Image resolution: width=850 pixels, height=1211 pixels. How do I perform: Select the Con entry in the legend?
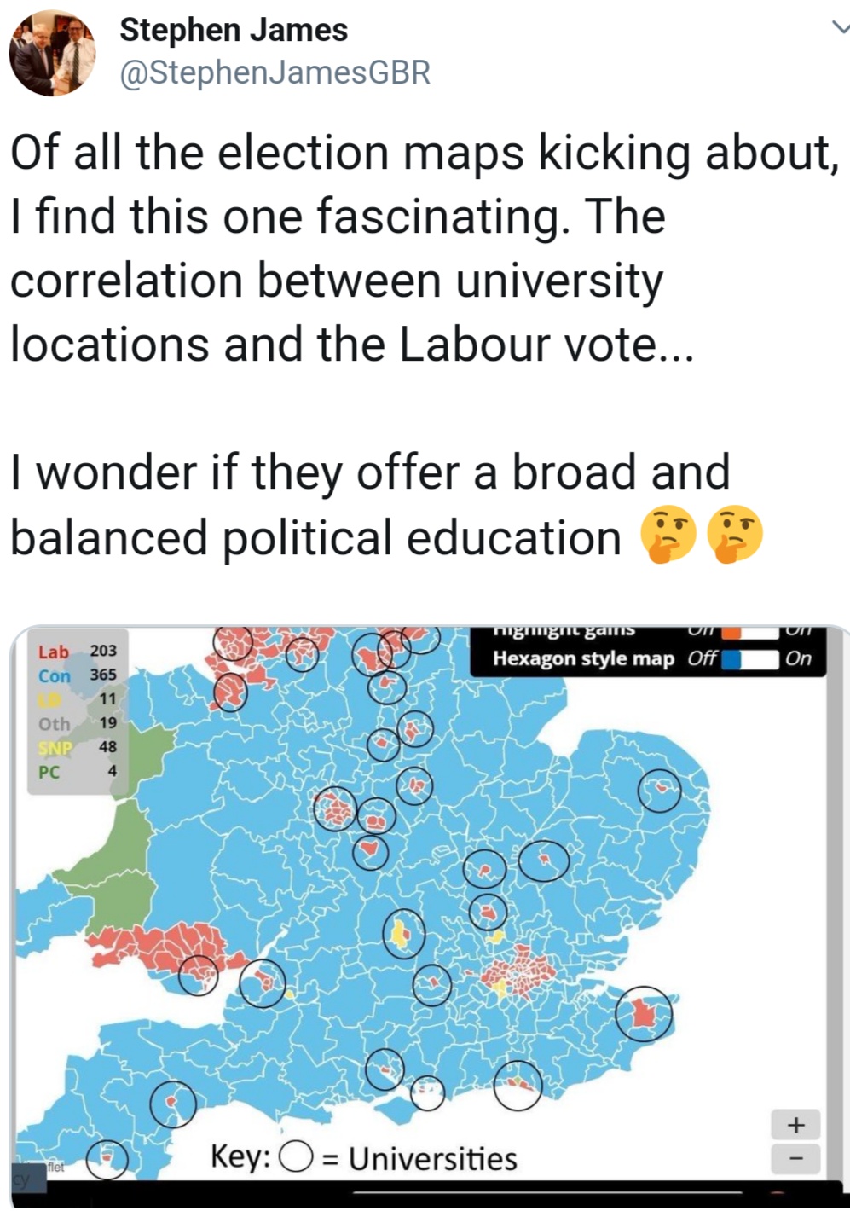(x=54, y=675)
